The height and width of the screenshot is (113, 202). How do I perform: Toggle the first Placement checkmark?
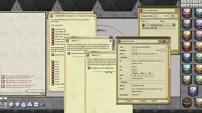152,28
